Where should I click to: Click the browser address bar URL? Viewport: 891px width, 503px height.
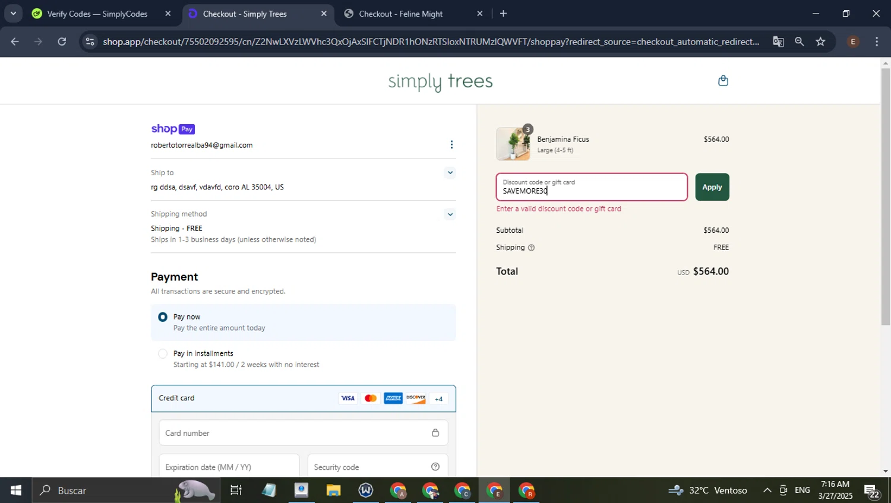pyautogui.click(x=431, y=42)
